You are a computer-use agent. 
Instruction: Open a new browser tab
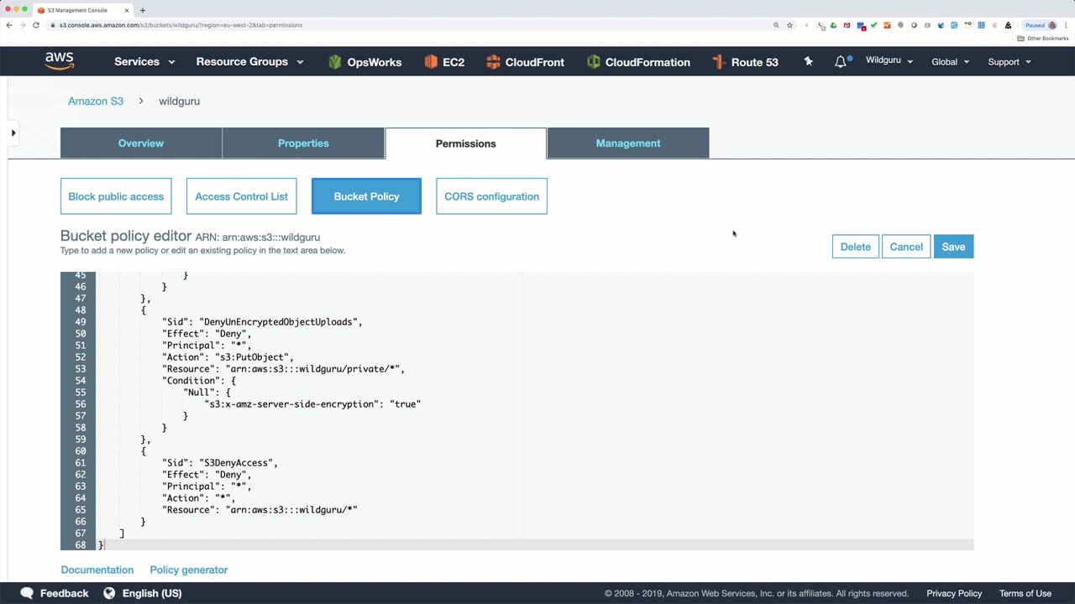143,10
